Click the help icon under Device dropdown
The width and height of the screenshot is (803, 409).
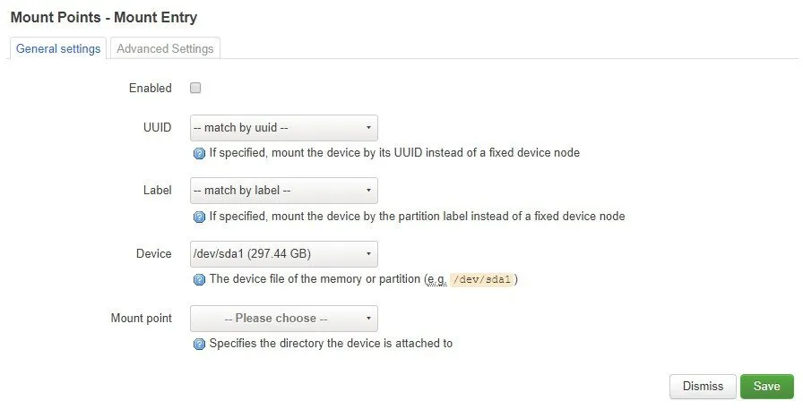coord(200,280)
